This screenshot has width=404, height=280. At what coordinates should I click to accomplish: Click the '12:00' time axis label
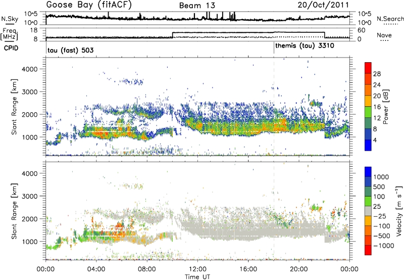coord(197,269)
